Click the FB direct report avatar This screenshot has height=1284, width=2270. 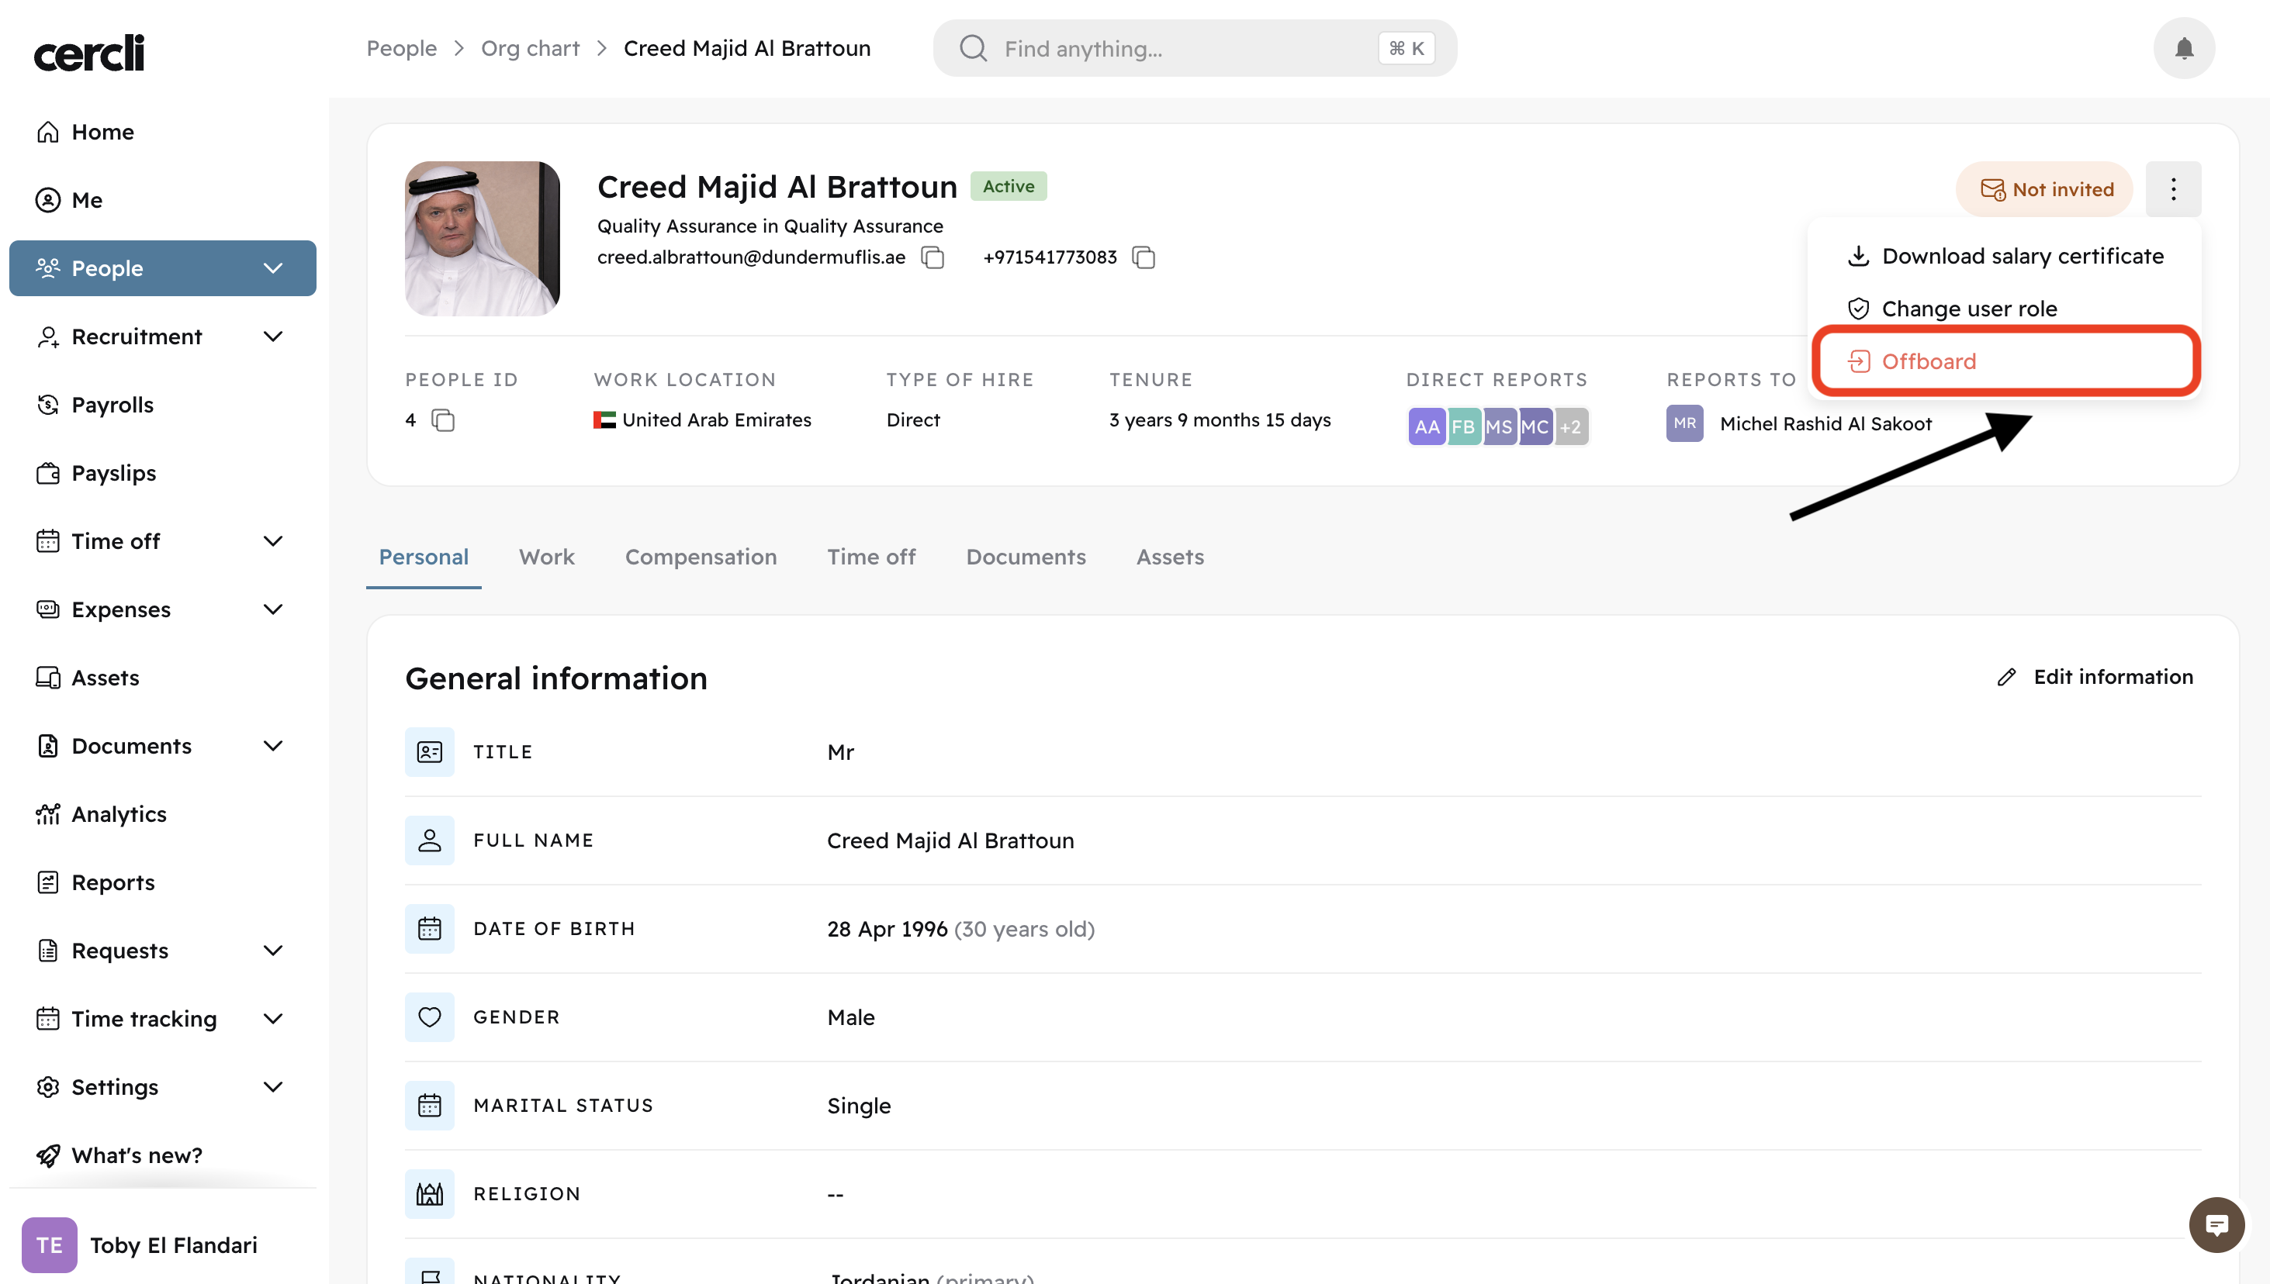click(1462, 426)
